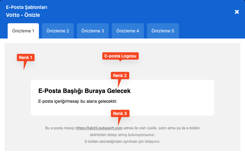Pick the Renk 3 color marker
This screenshot has width=245, height=155.
(120, 113)
